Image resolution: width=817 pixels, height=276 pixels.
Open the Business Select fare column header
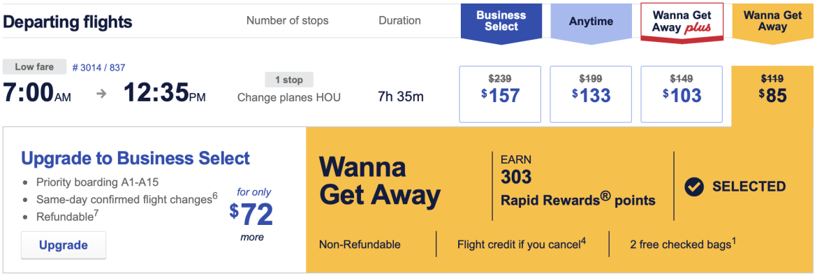pos(502,22)
